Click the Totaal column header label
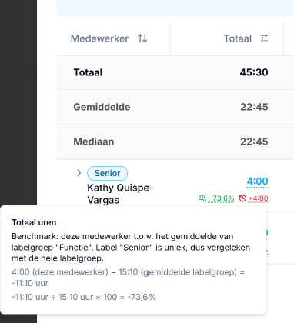 coord(238,38)
